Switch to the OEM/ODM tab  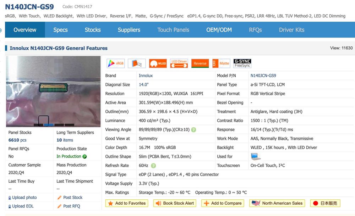219,30
